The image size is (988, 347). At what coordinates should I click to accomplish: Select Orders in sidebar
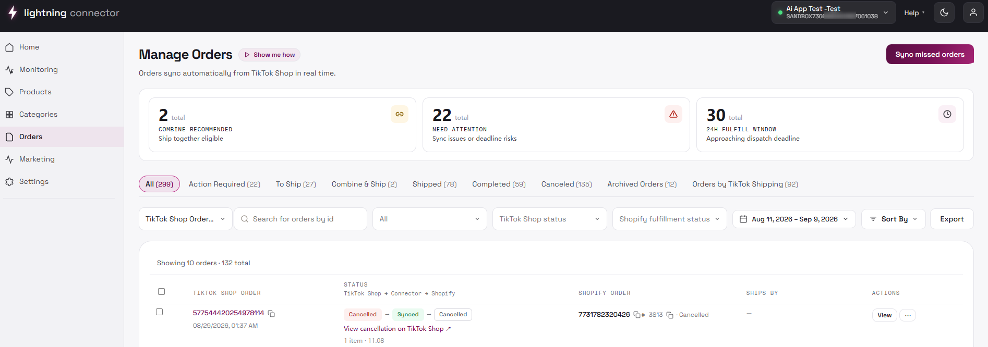[62, 137]
